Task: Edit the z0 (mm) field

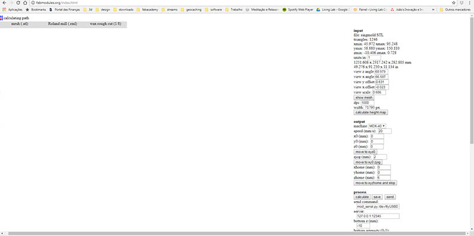Action: click(377, 147)
